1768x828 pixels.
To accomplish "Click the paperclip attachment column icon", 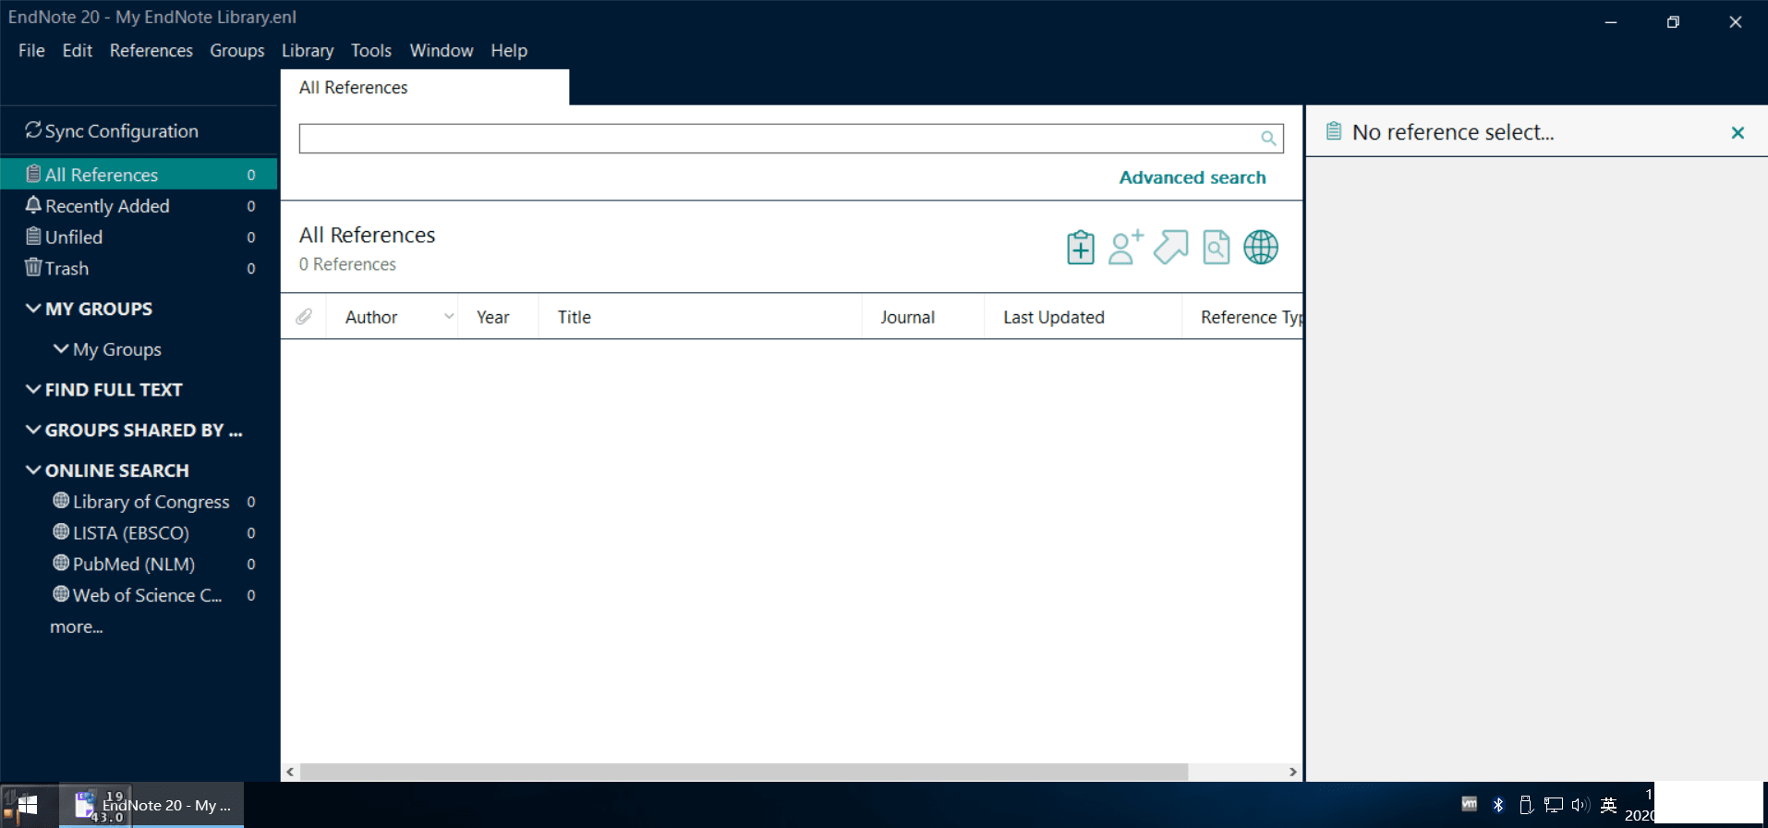I will tap(304, 317).
